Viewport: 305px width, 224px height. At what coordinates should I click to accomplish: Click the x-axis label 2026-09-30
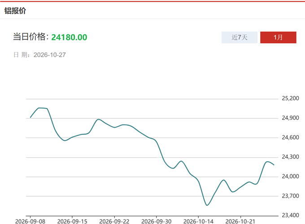click(x=157, y=221)
